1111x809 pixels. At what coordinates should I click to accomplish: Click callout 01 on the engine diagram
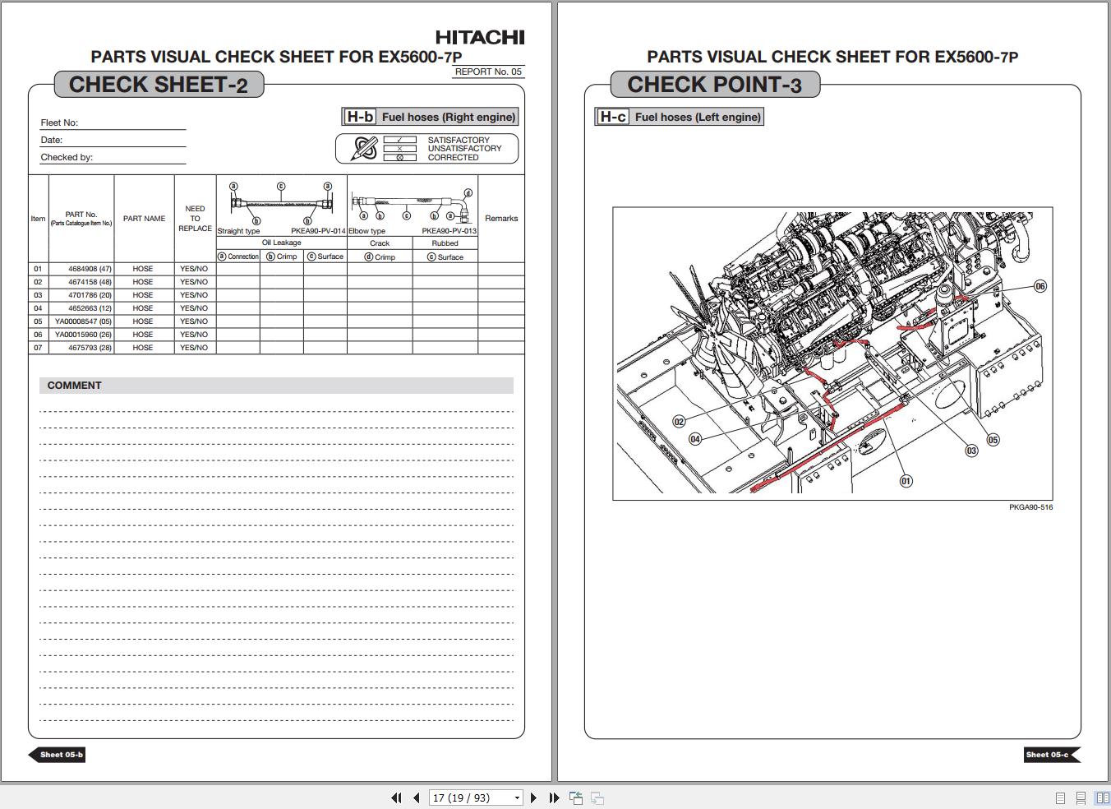tap(906, 481)
